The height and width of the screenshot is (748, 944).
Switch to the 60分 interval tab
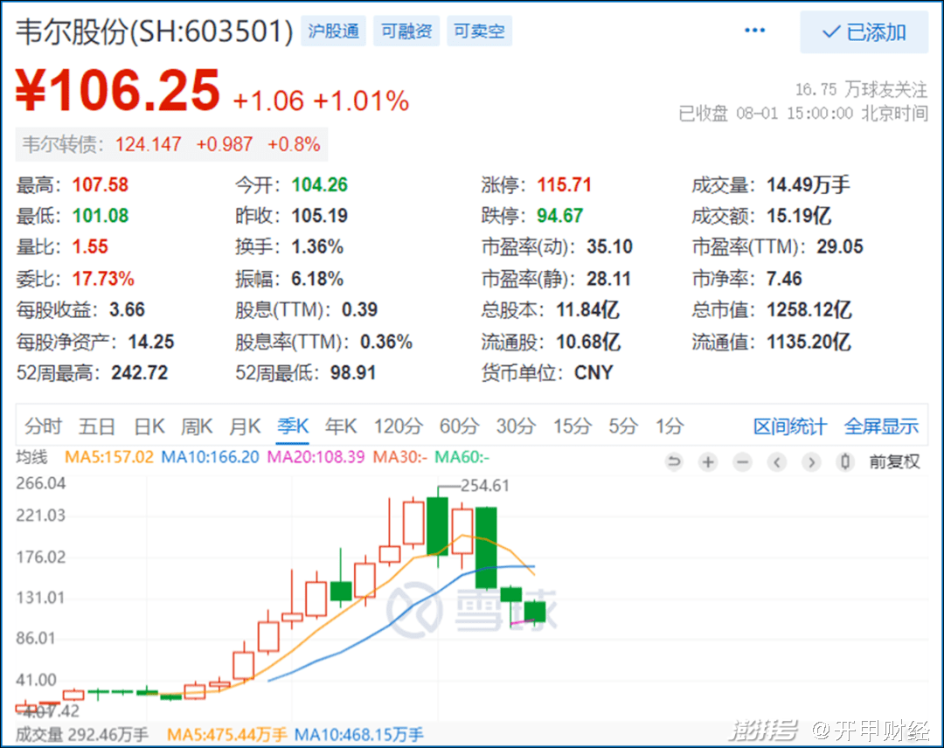[x=459, y=426]
